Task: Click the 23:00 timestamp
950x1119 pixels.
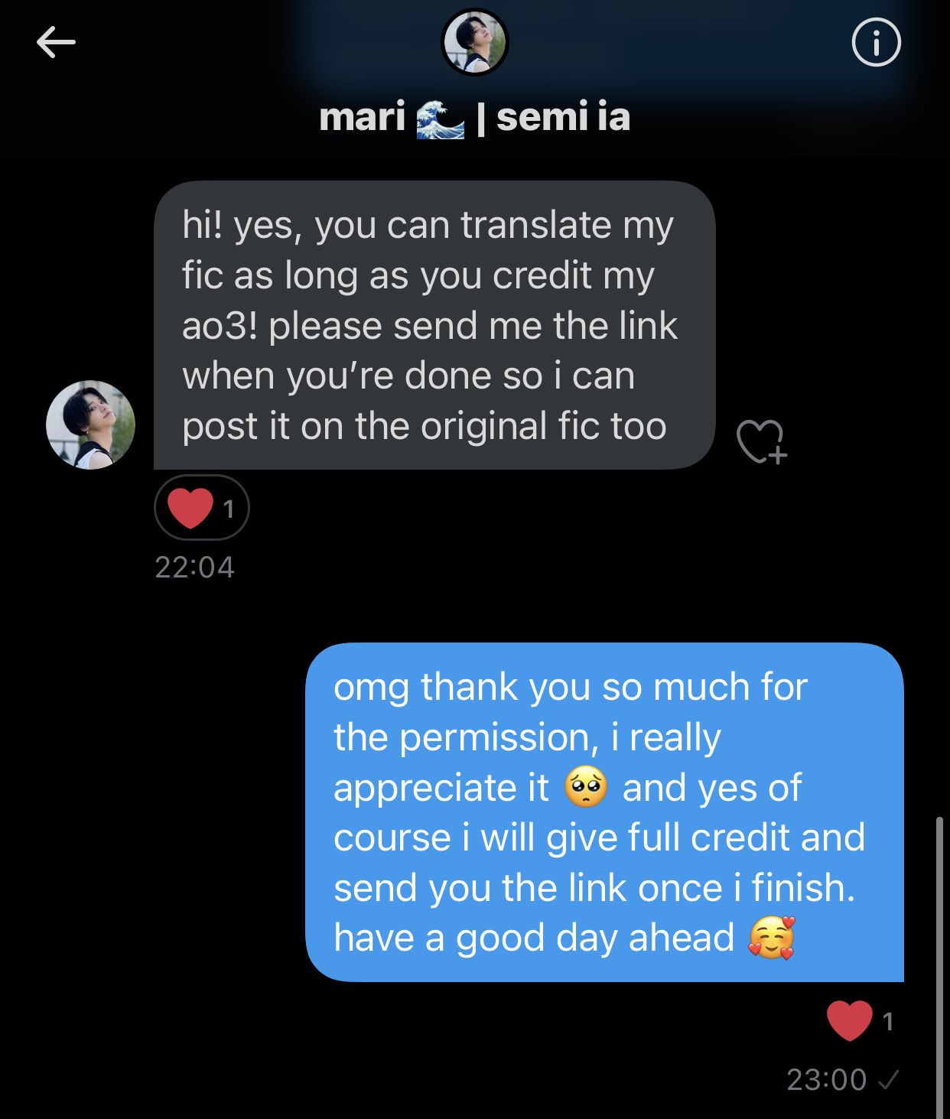Action: coord(826,1079)
